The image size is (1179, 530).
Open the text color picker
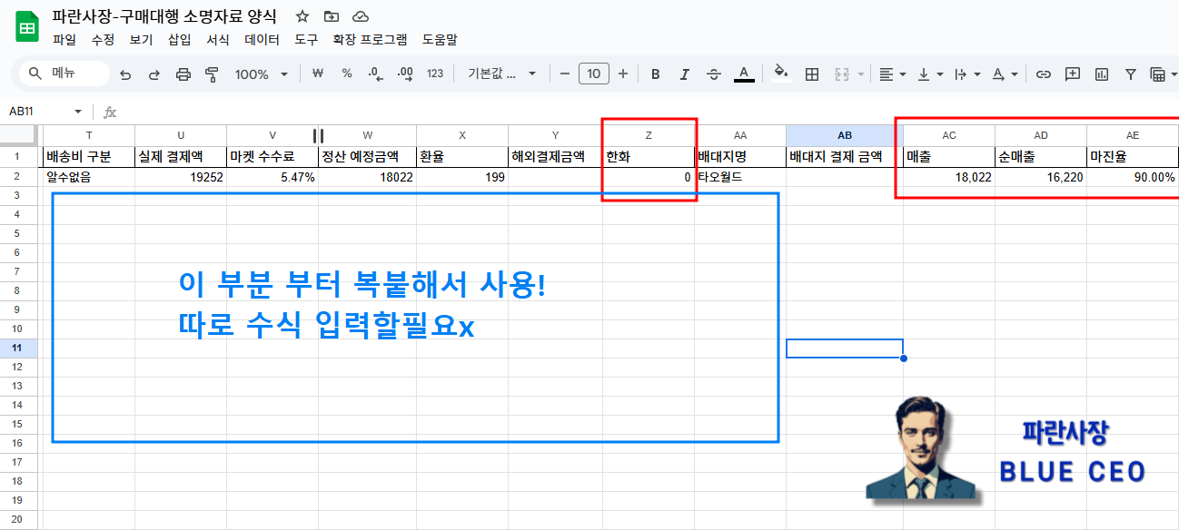coord(744,74)
